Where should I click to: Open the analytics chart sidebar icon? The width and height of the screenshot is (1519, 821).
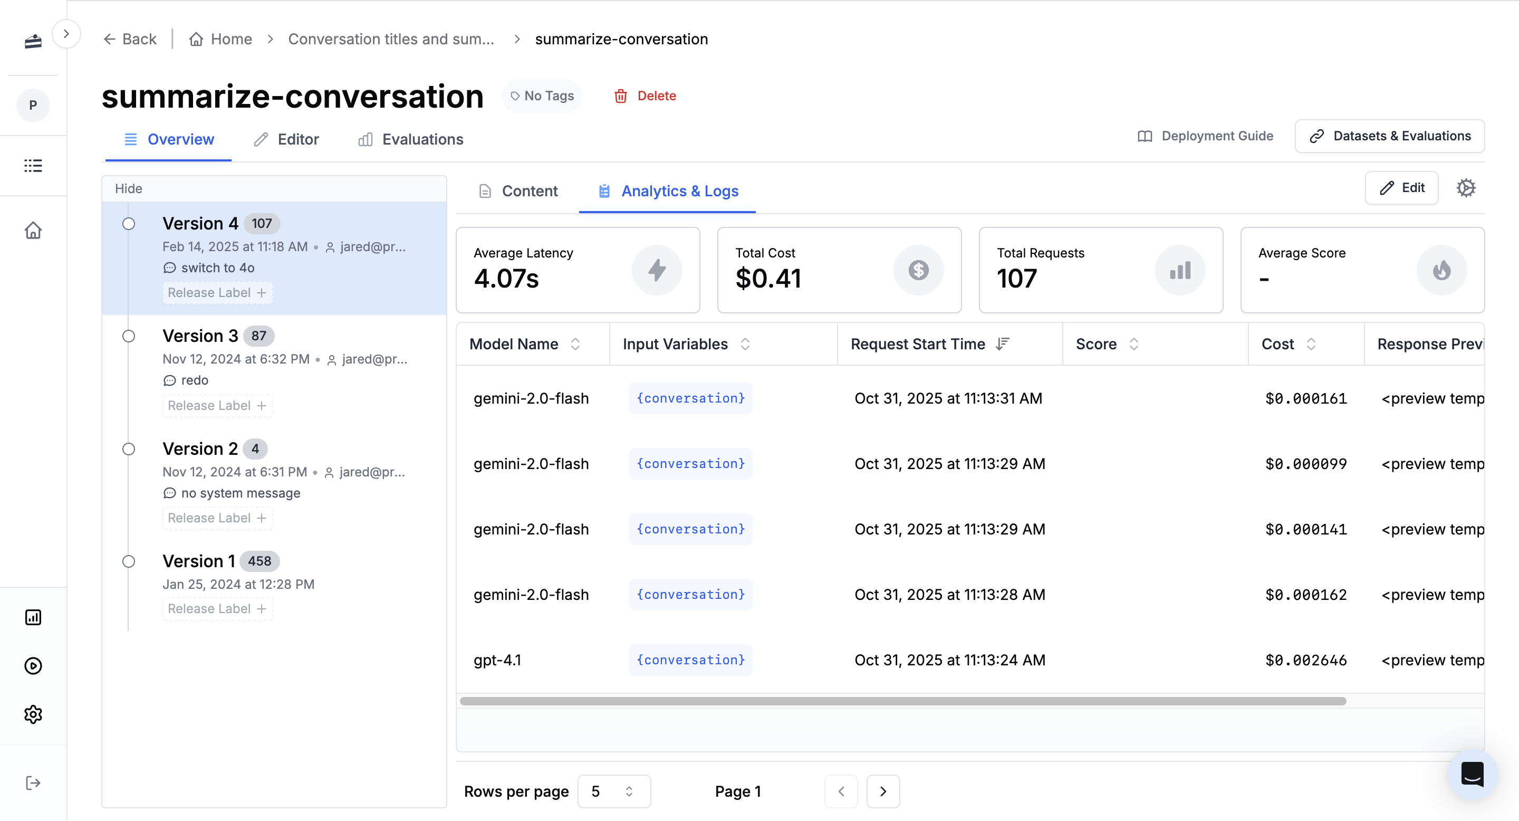pyautogui.click(x=33, y=617)
